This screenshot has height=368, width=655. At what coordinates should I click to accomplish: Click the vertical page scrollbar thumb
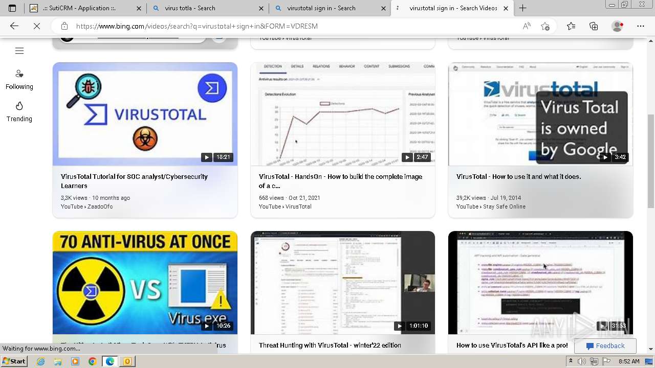tap(651, 161)
